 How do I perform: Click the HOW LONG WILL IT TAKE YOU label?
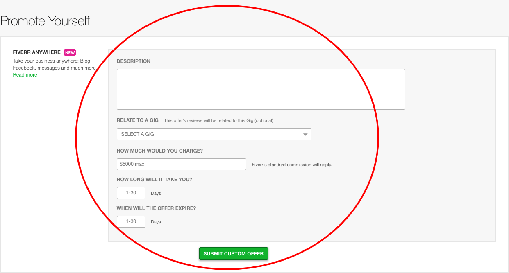click(154, 179)
